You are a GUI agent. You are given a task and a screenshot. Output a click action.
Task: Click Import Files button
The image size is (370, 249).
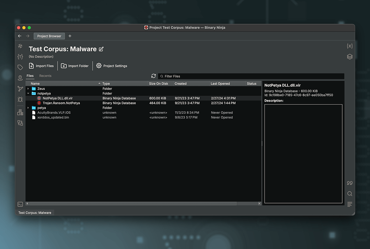(41, 66)
